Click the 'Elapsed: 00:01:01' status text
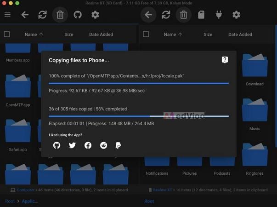Image resolution: width=277 pixels, height=207 pixels. (x=67, y=123)
